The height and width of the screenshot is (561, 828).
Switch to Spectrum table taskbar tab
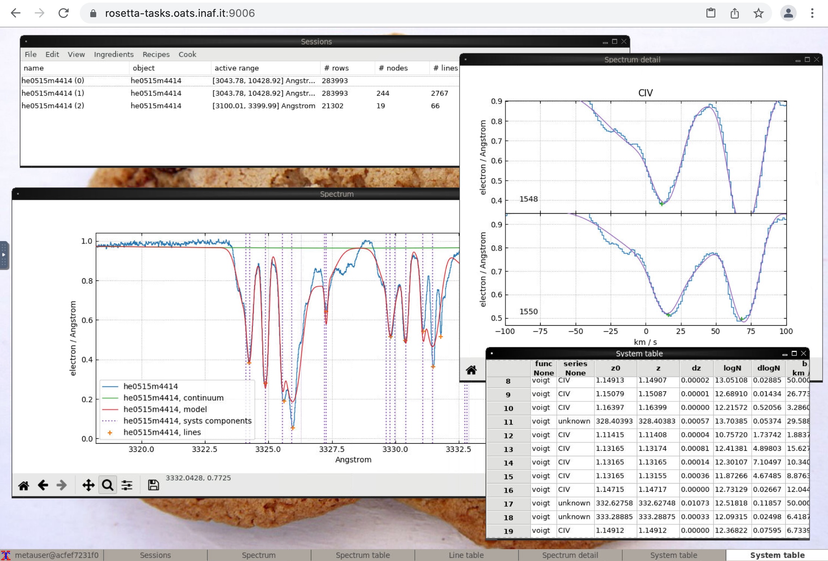click(363, 555)
